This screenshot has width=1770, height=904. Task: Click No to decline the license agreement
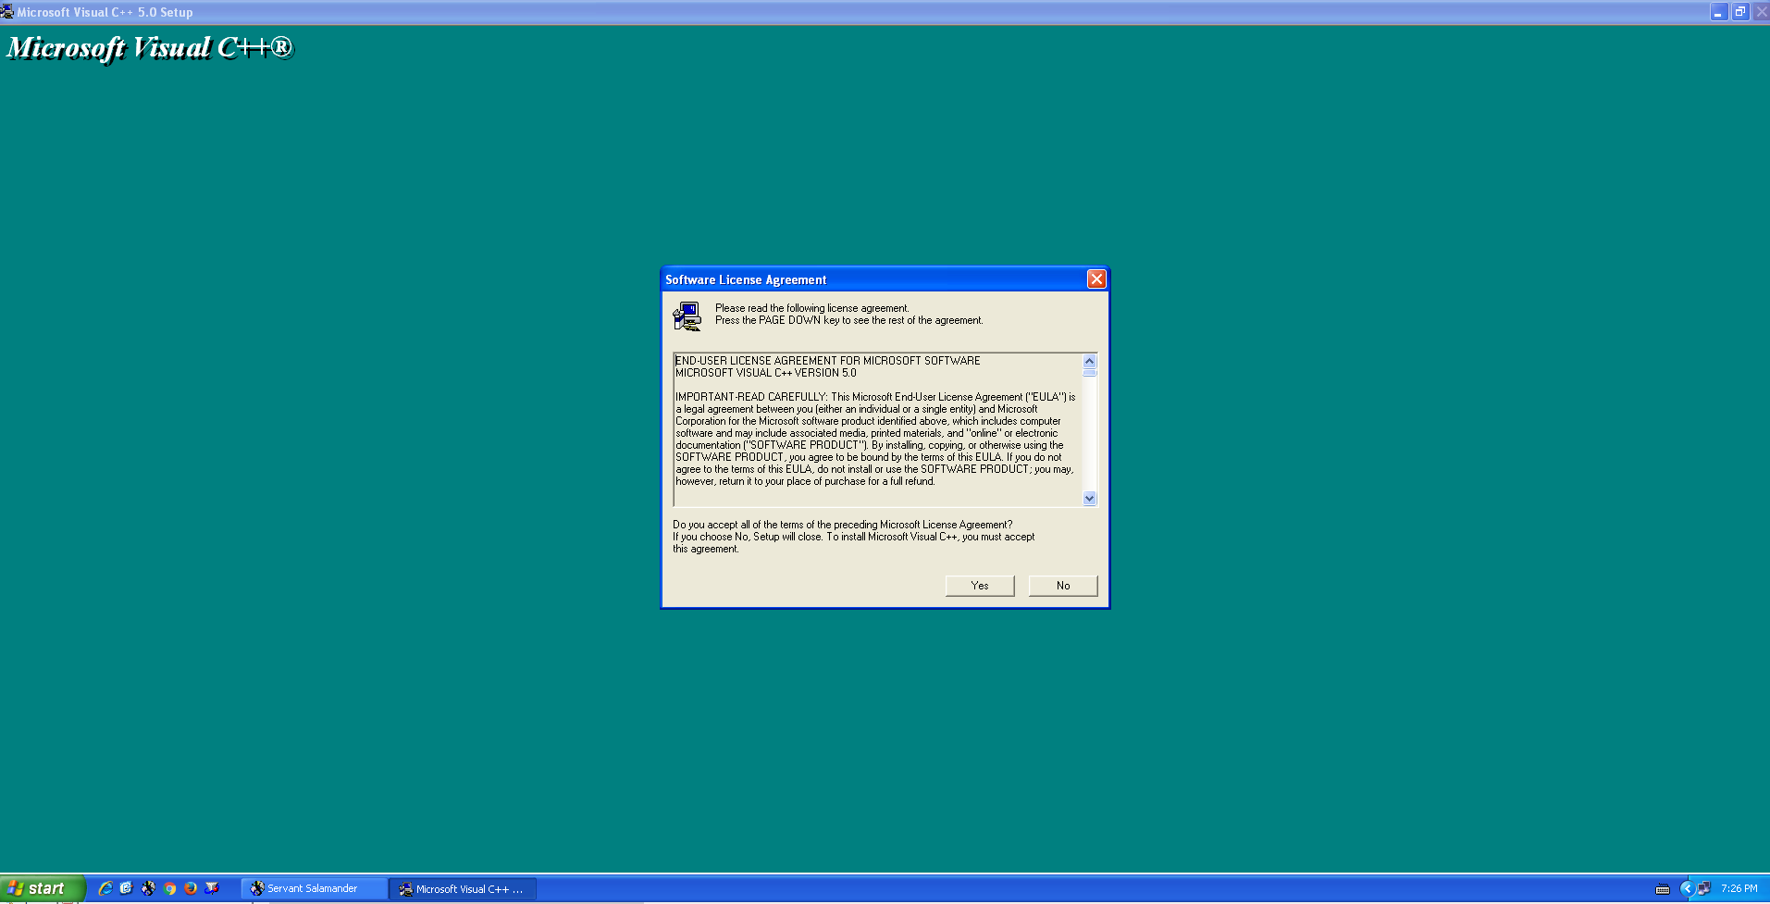click(1062, 586)
